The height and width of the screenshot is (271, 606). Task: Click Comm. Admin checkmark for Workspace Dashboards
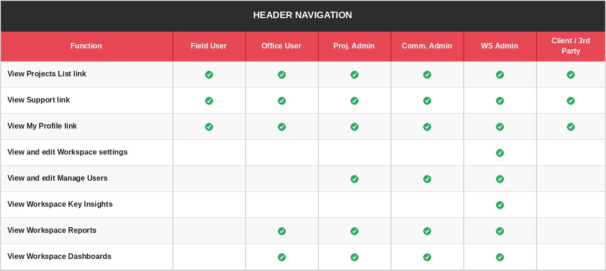click(x=427, y=257)
